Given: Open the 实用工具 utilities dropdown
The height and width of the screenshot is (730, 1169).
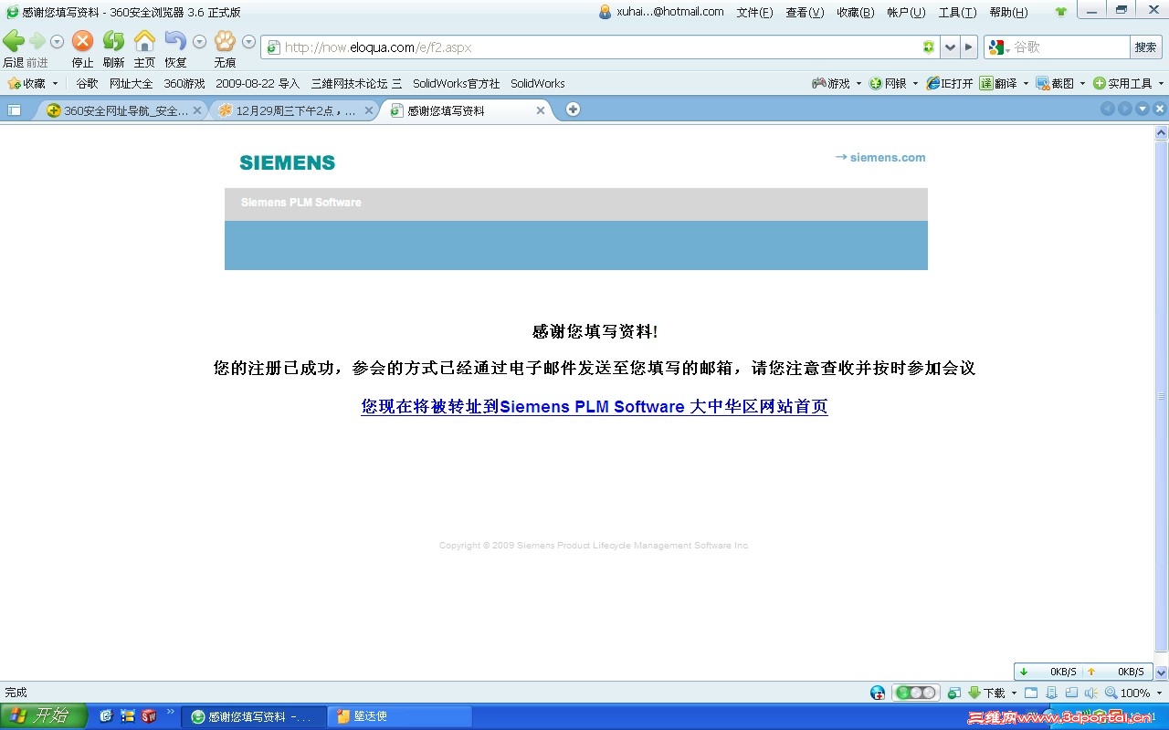Looking at the screenshot, I should (x=1129, y=83).
